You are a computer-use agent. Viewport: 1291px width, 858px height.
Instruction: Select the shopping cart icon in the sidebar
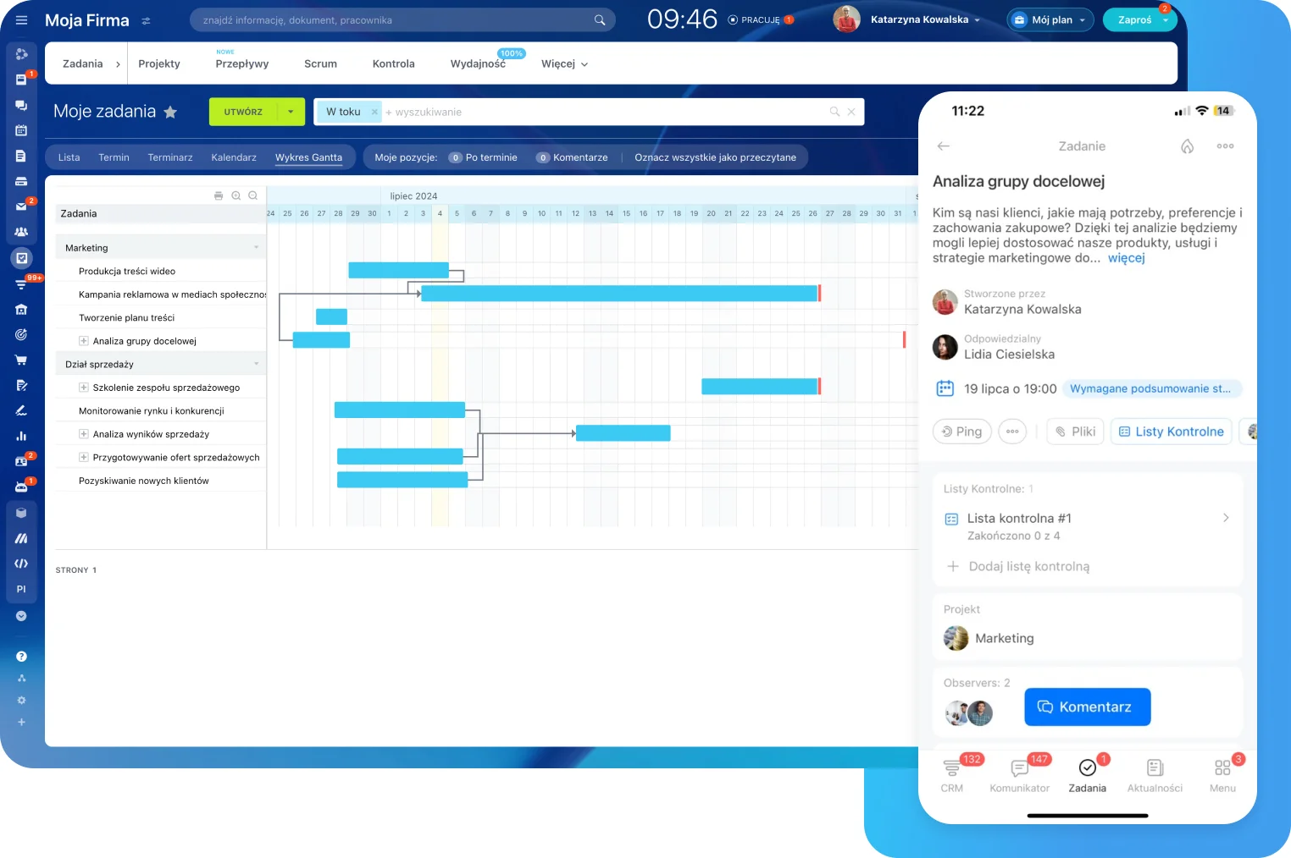(21, 360)
